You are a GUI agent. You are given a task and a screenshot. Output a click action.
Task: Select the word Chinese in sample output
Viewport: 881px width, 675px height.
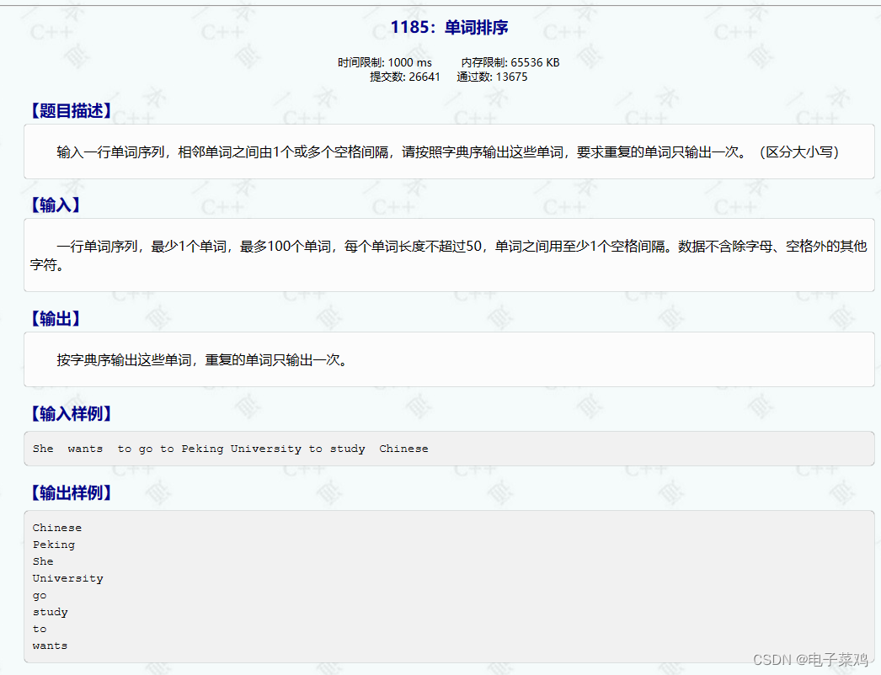(x=56, y=527)
